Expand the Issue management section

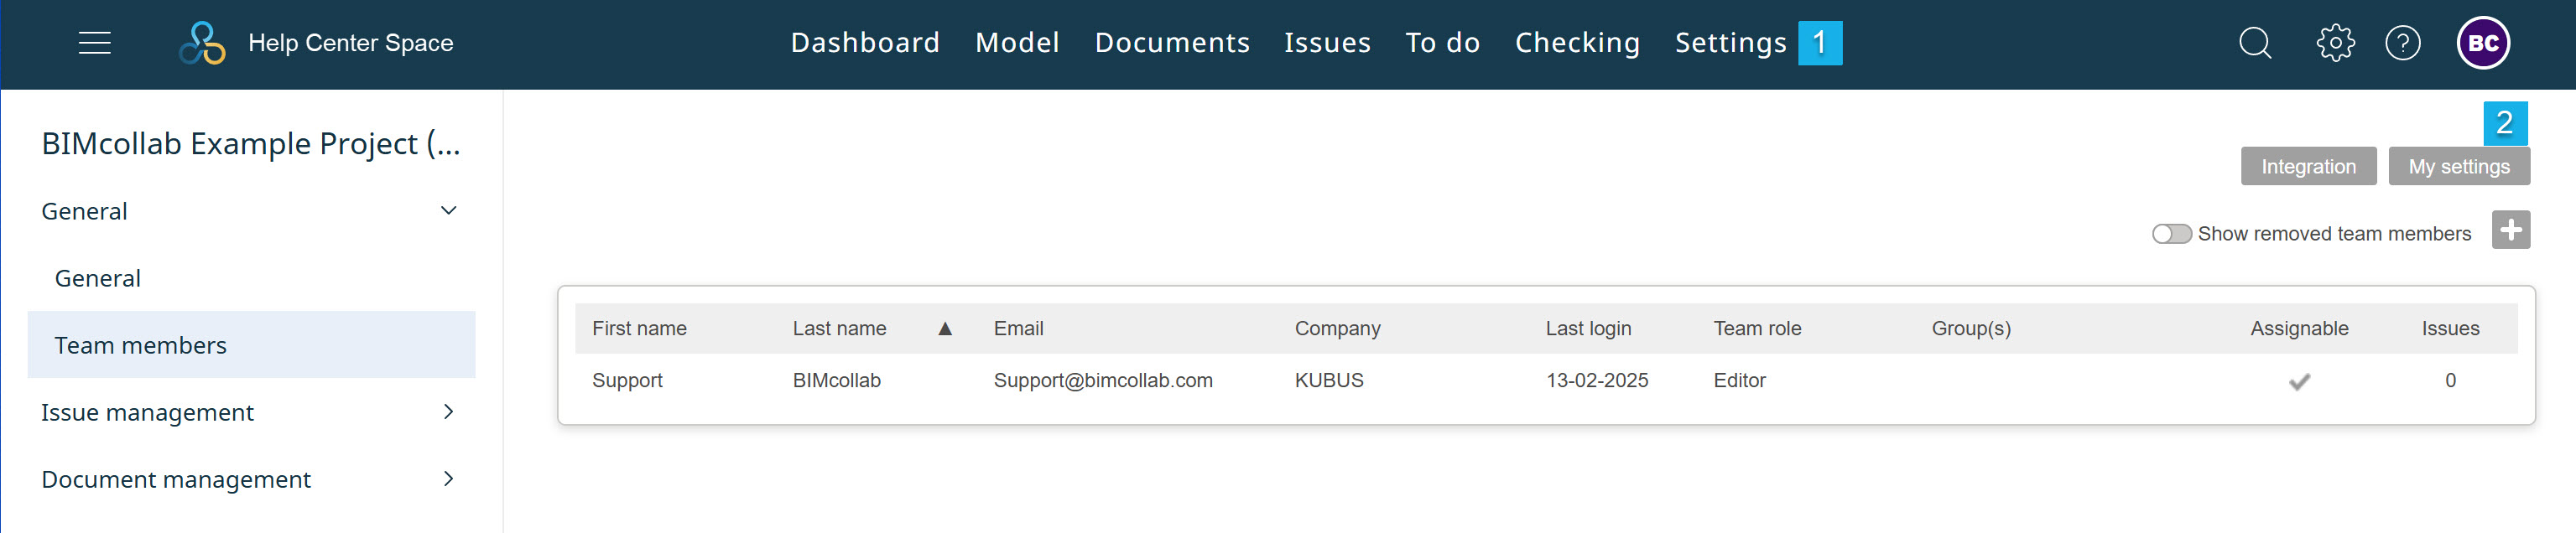(x=449, y=412)
